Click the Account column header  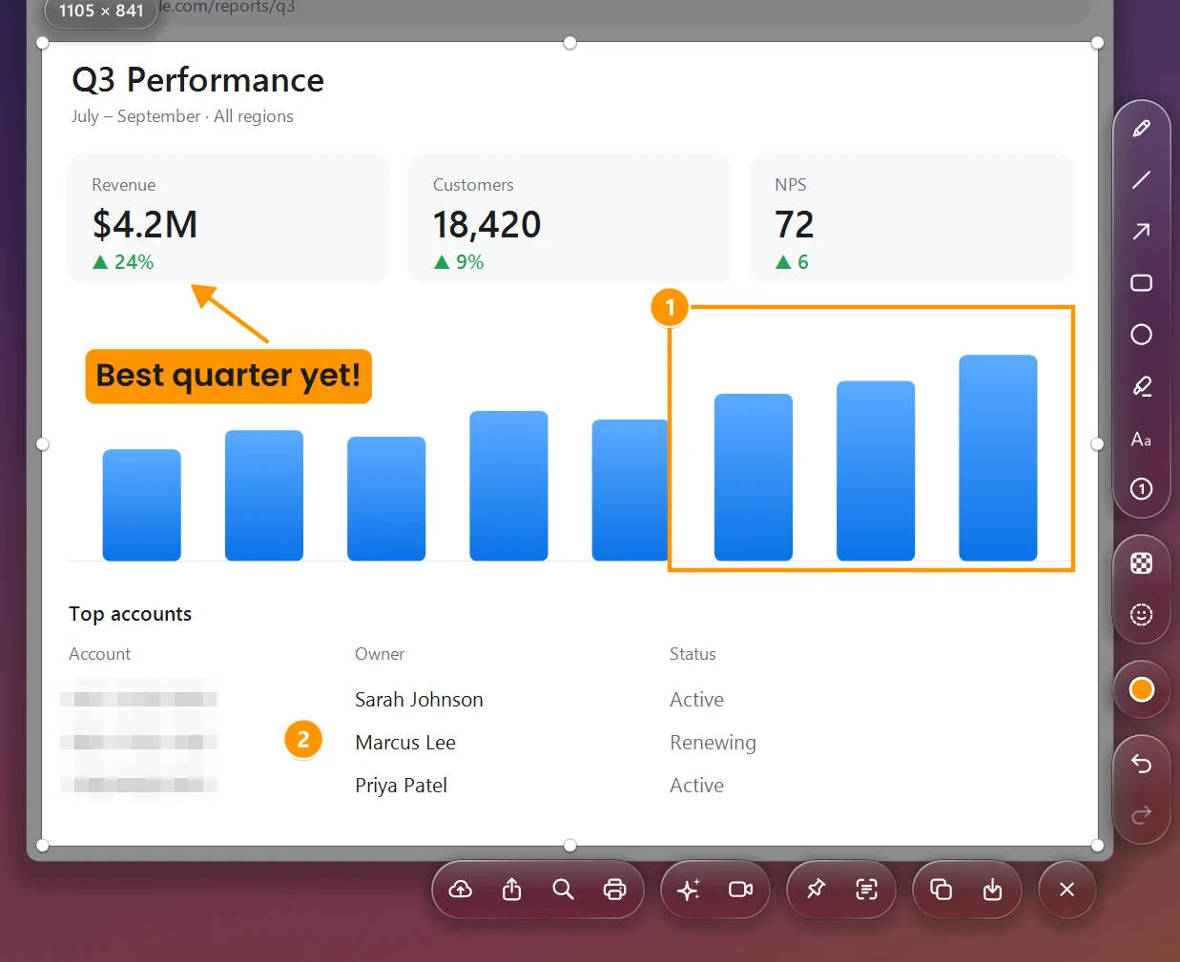pyautogui.click(x=100, y=654)
